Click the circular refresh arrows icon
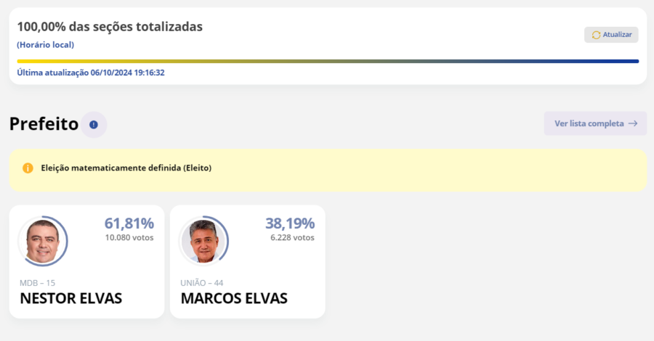 (596, 35)
